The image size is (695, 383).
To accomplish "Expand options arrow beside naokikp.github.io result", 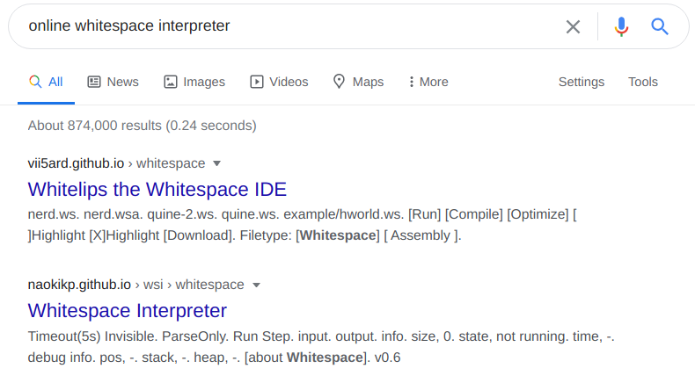I will coord(256,285).
